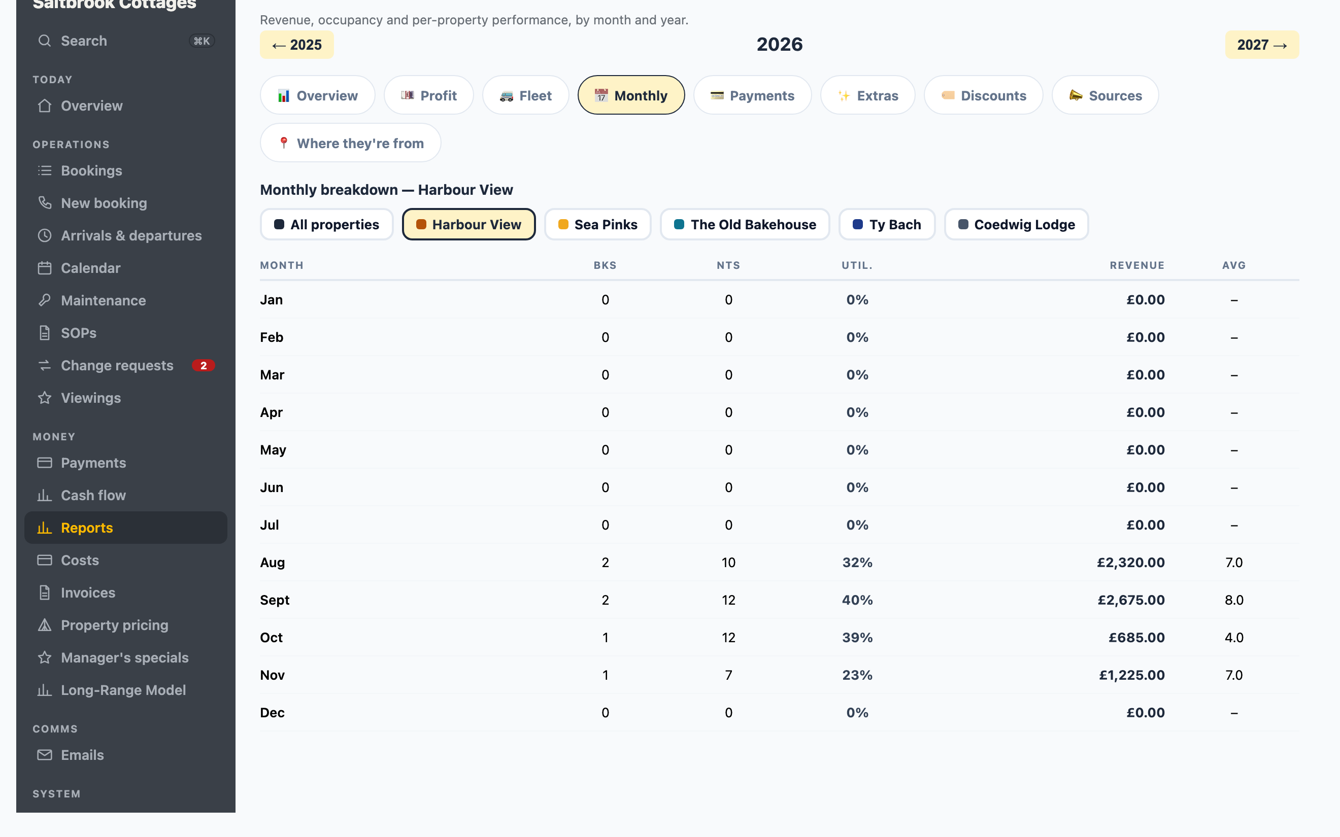Open the Overview report tab

[317, 95]
